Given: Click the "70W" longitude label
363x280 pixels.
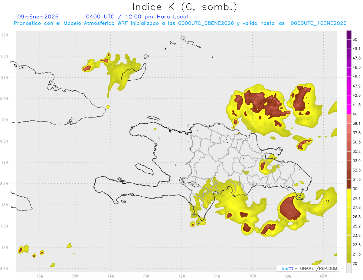Looking at the screenshot, I should (x=253, y=276).
